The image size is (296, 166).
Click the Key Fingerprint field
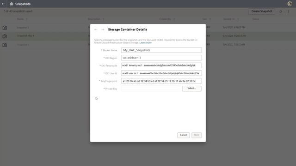[161, 81]
